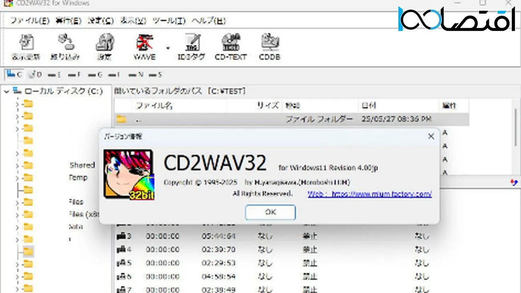Select drive N in the drive bar
The image size is (521, 293).
click(136, 75)
